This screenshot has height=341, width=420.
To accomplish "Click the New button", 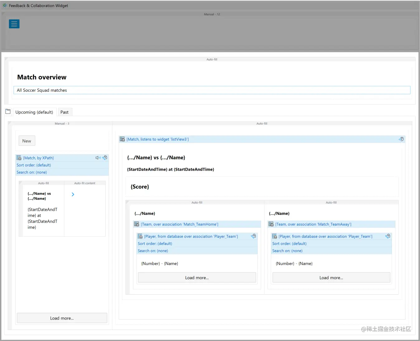I will click(x=27, y=141).
